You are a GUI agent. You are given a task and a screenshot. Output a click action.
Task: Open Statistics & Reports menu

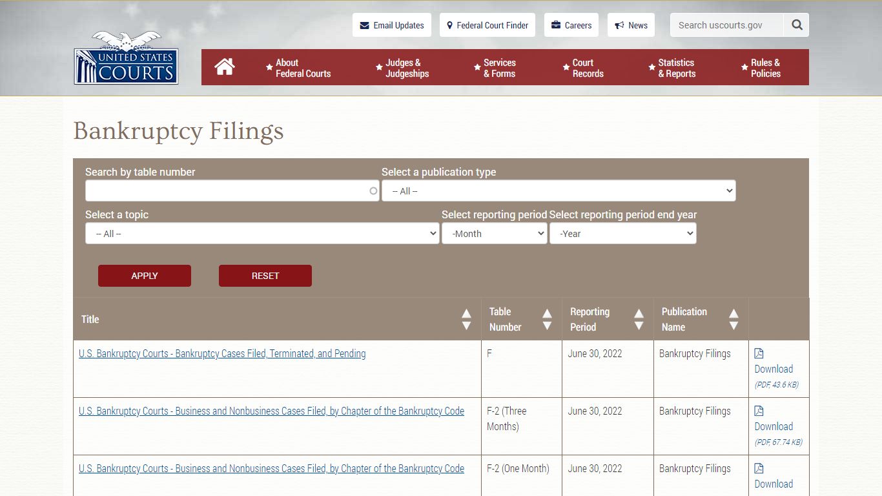672,68
